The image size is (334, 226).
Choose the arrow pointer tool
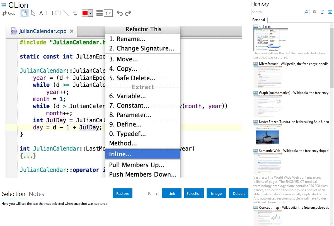click(33, 13)
